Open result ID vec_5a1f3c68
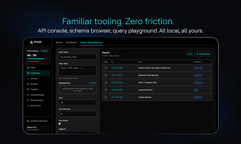This screenshot has width=241, height=144. (x=117, y=82)
